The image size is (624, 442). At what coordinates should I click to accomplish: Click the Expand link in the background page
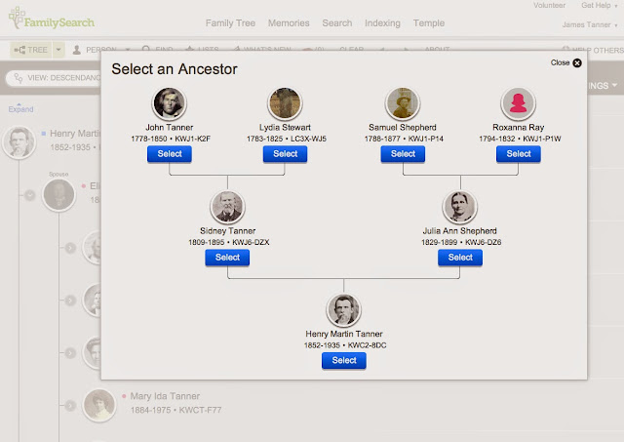coord(20,108)
